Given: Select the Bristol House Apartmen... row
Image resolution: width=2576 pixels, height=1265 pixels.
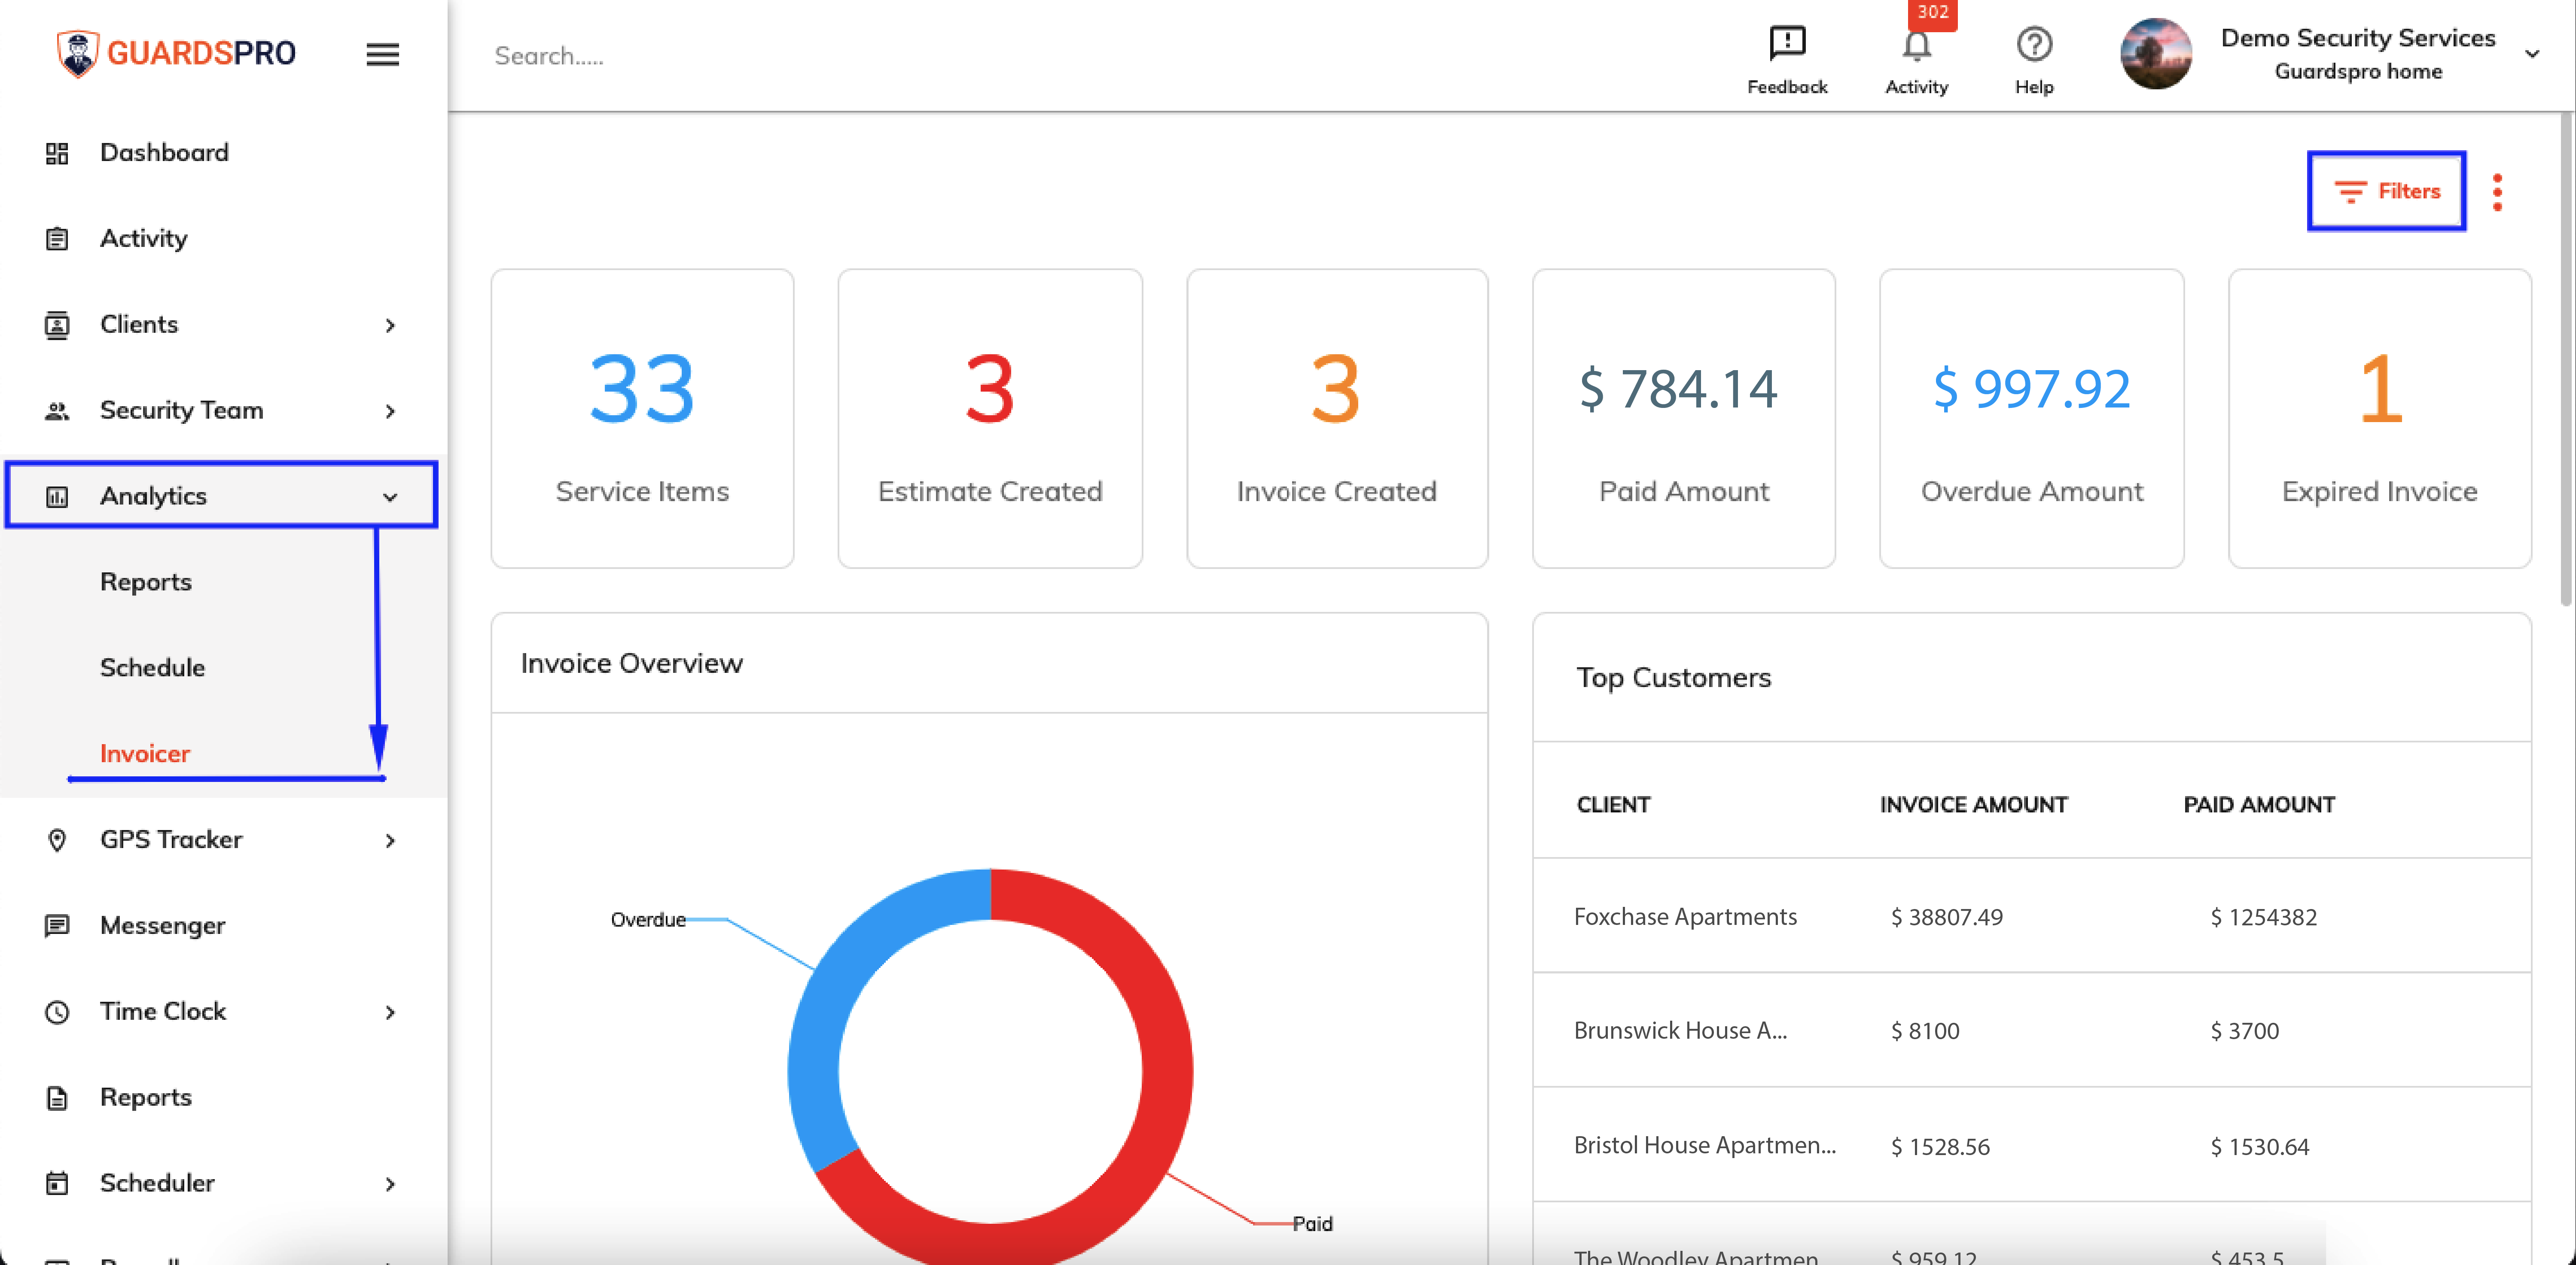Looking at the screenshot, I should (2032, 1145).
